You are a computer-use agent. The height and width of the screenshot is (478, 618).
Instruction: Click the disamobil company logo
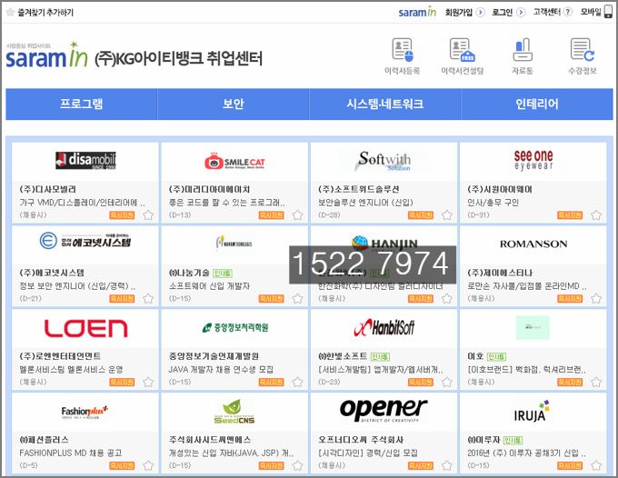(85, 160)
